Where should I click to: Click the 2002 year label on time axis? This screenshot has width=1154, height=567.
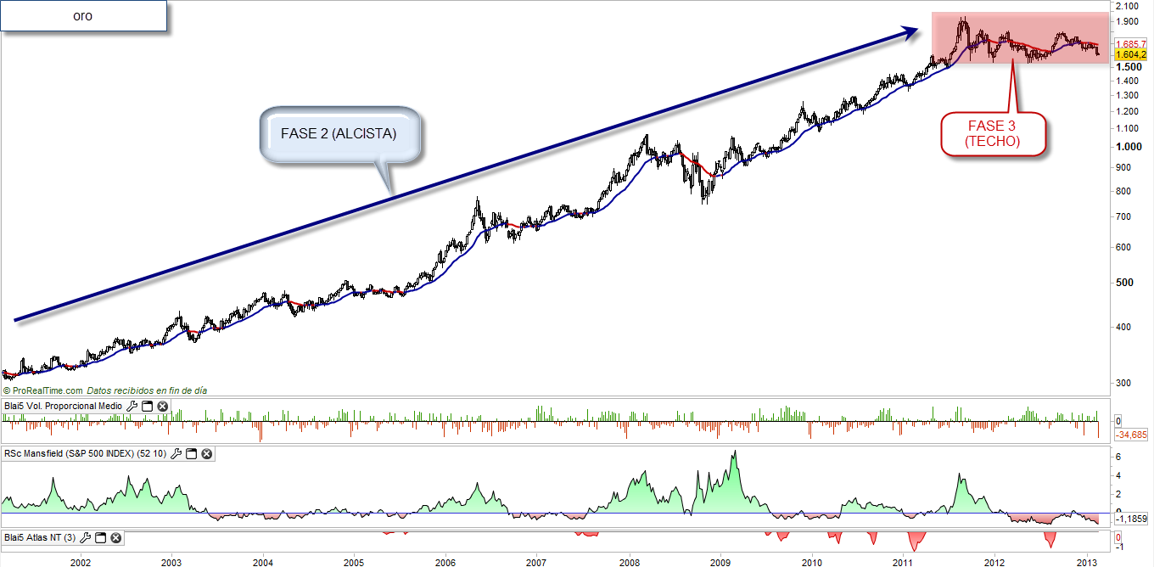coord(81,561)
